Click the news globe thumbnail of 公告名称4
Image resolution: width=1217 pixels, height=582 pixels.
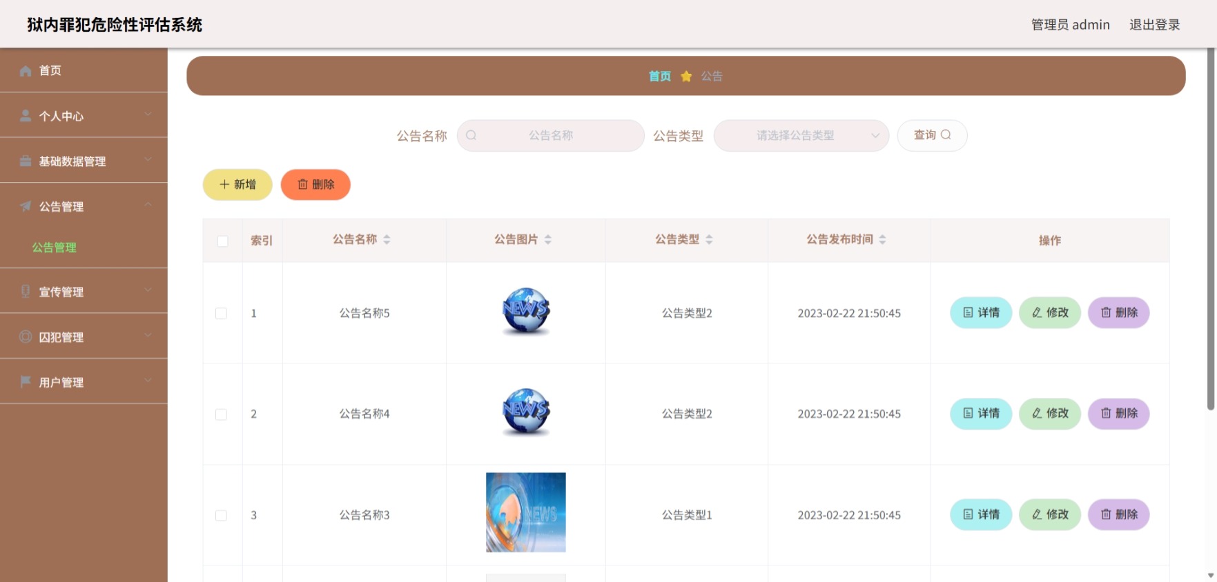[x=526, y=412]
